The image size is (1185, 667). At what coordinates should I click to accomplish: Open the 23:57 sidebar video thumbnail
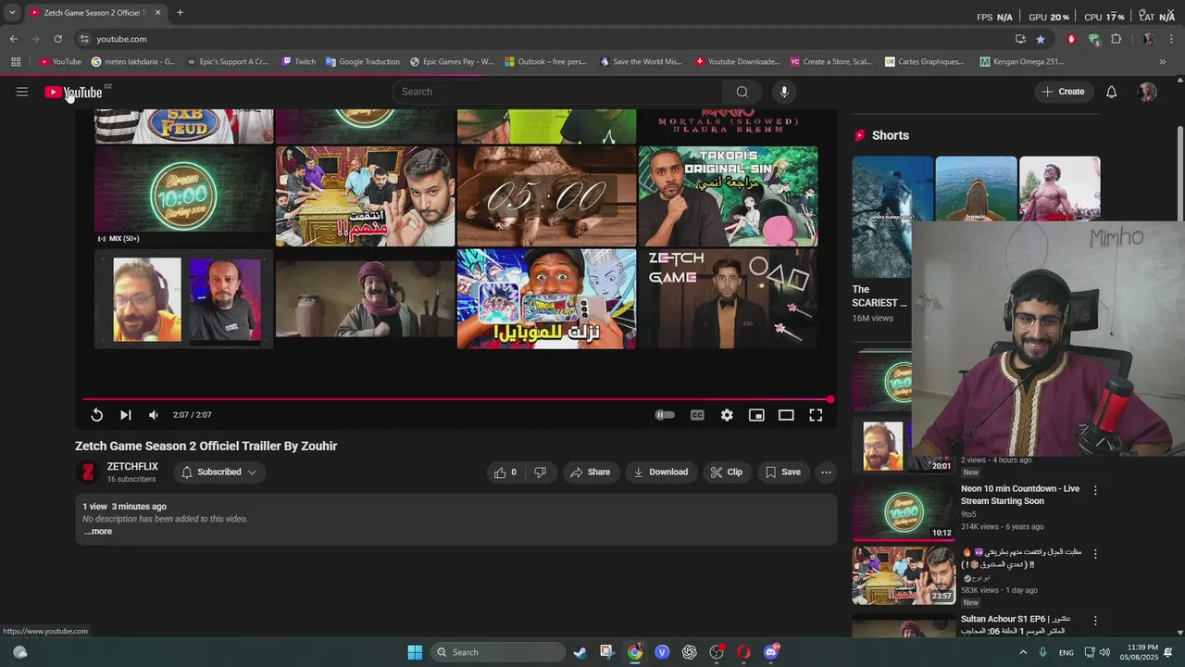pos(903,575)
